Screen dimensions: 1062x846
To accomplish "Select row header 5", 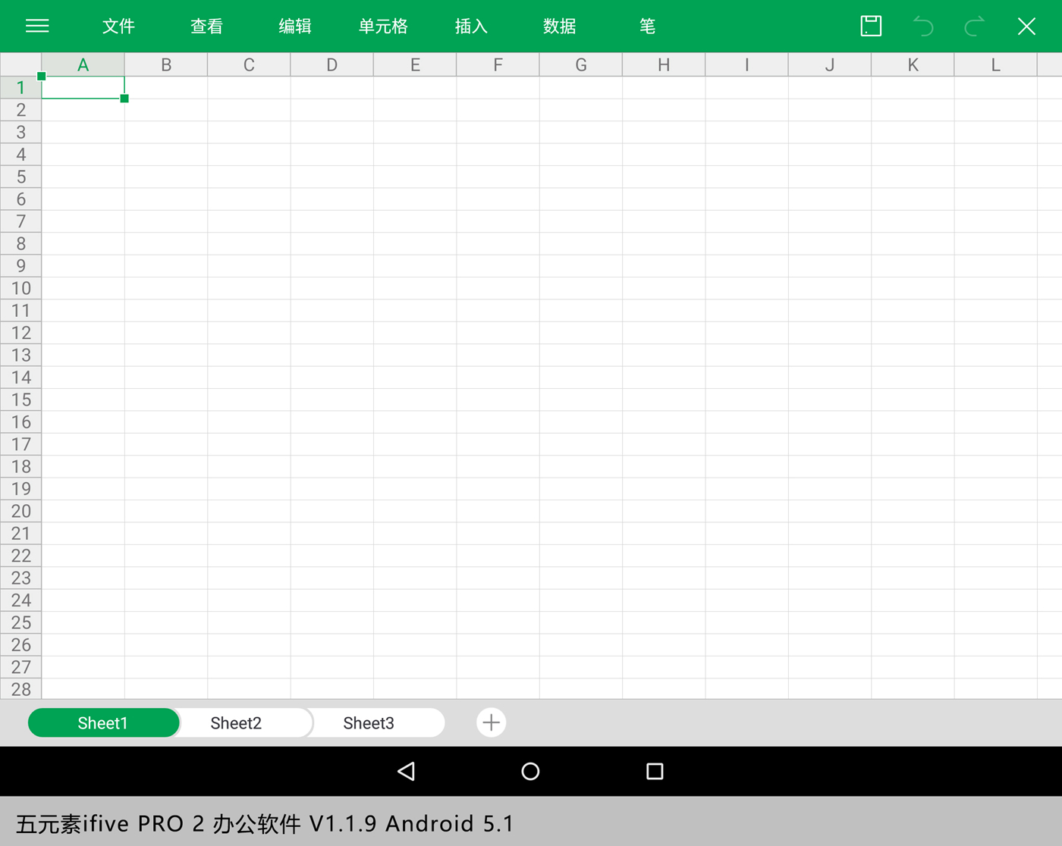I will tap(20, 177).
